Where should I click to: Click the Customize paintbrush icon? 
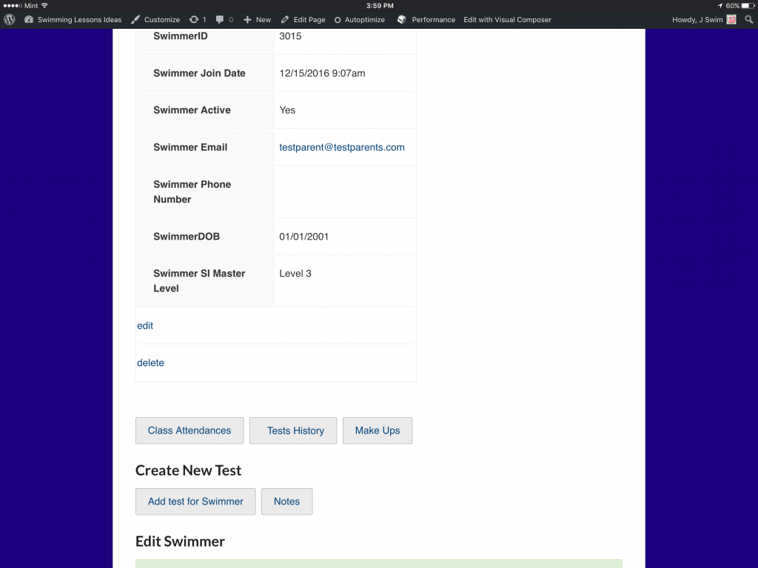(x=136, y=20)
